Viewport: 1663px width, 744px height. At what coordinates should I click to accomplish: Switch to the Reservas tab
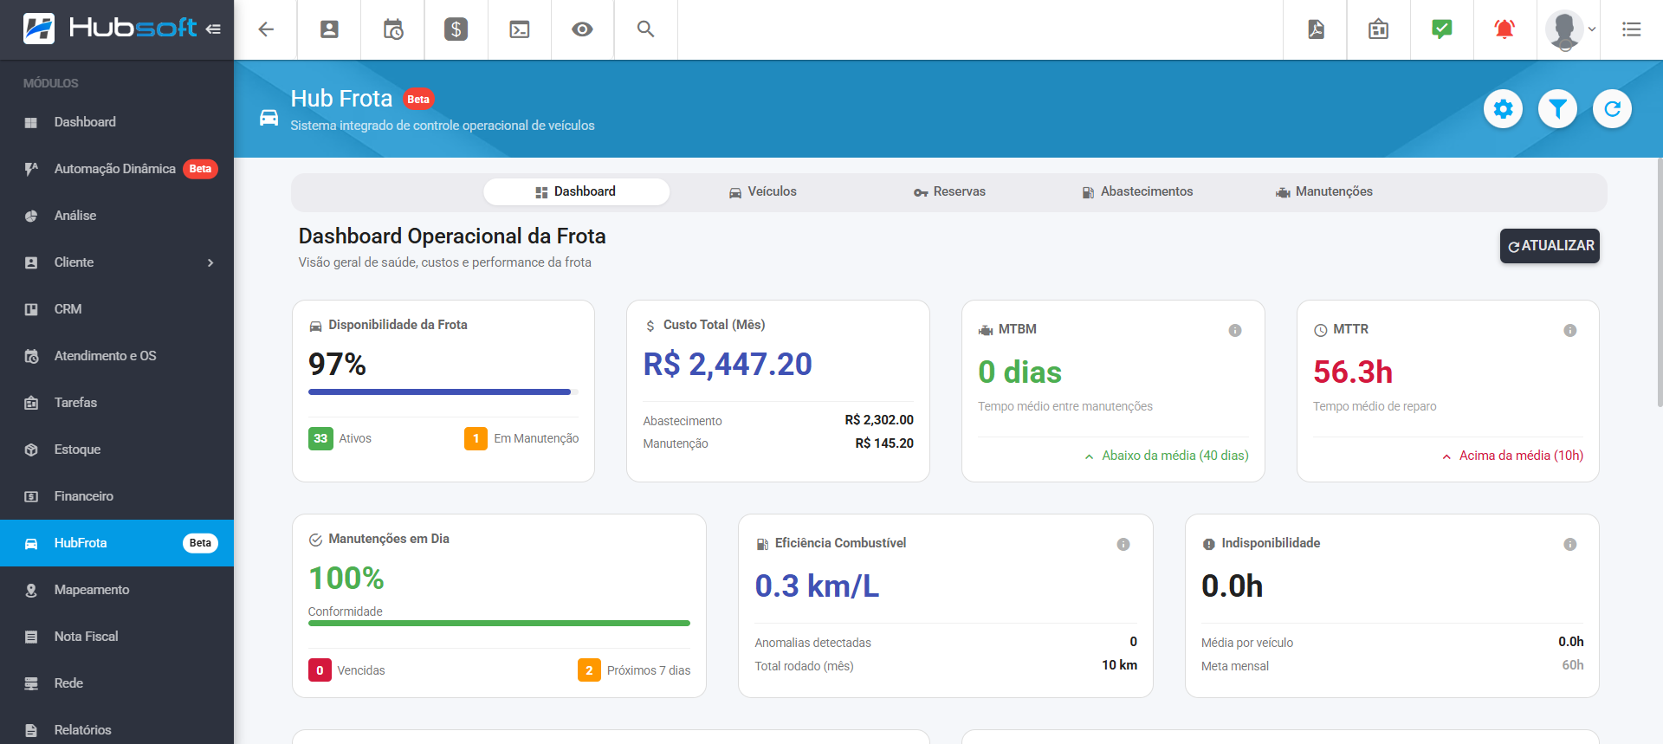[949, 191]
